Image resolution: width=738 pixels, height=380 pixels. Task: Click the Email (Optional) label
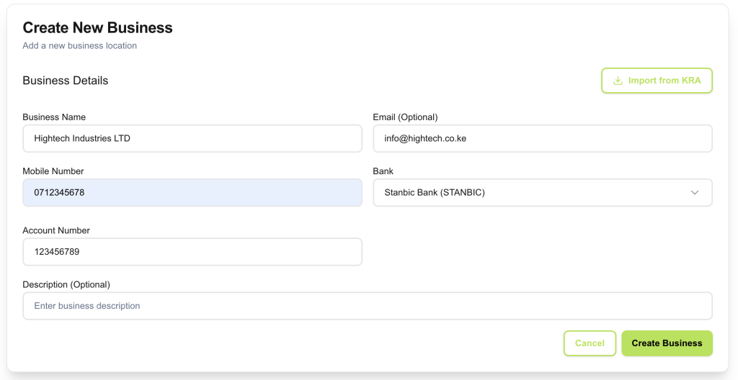pyautogui.click(x=405, y=117)
